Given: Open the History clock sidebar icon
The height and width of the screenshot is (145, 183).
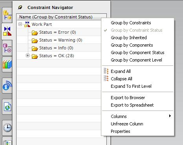Looking at the screenshot, I should [x=7, y=128].
